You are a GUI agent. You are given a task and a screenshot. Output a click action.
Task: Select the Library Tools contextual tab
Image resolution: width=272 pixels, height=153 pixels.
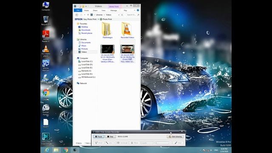(x=114, y=7)
